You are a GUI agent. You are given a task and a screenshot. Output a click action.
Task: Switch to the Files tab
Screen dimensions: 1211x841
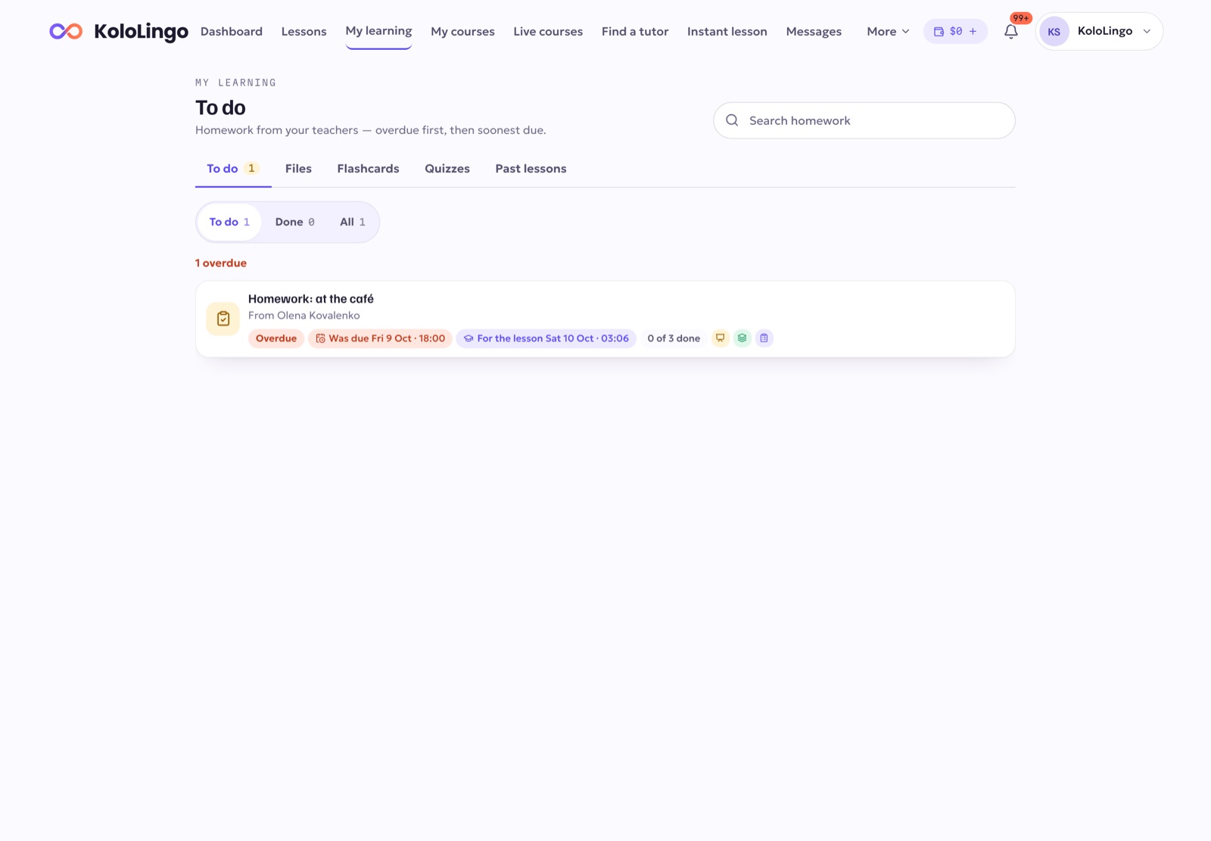(x=298, y=169)
